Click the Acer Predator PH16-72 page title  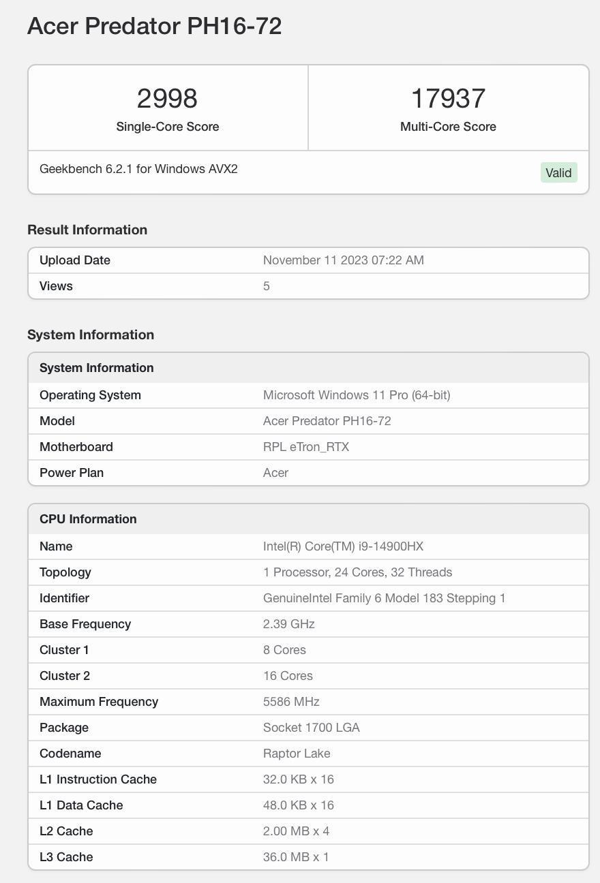153,26
